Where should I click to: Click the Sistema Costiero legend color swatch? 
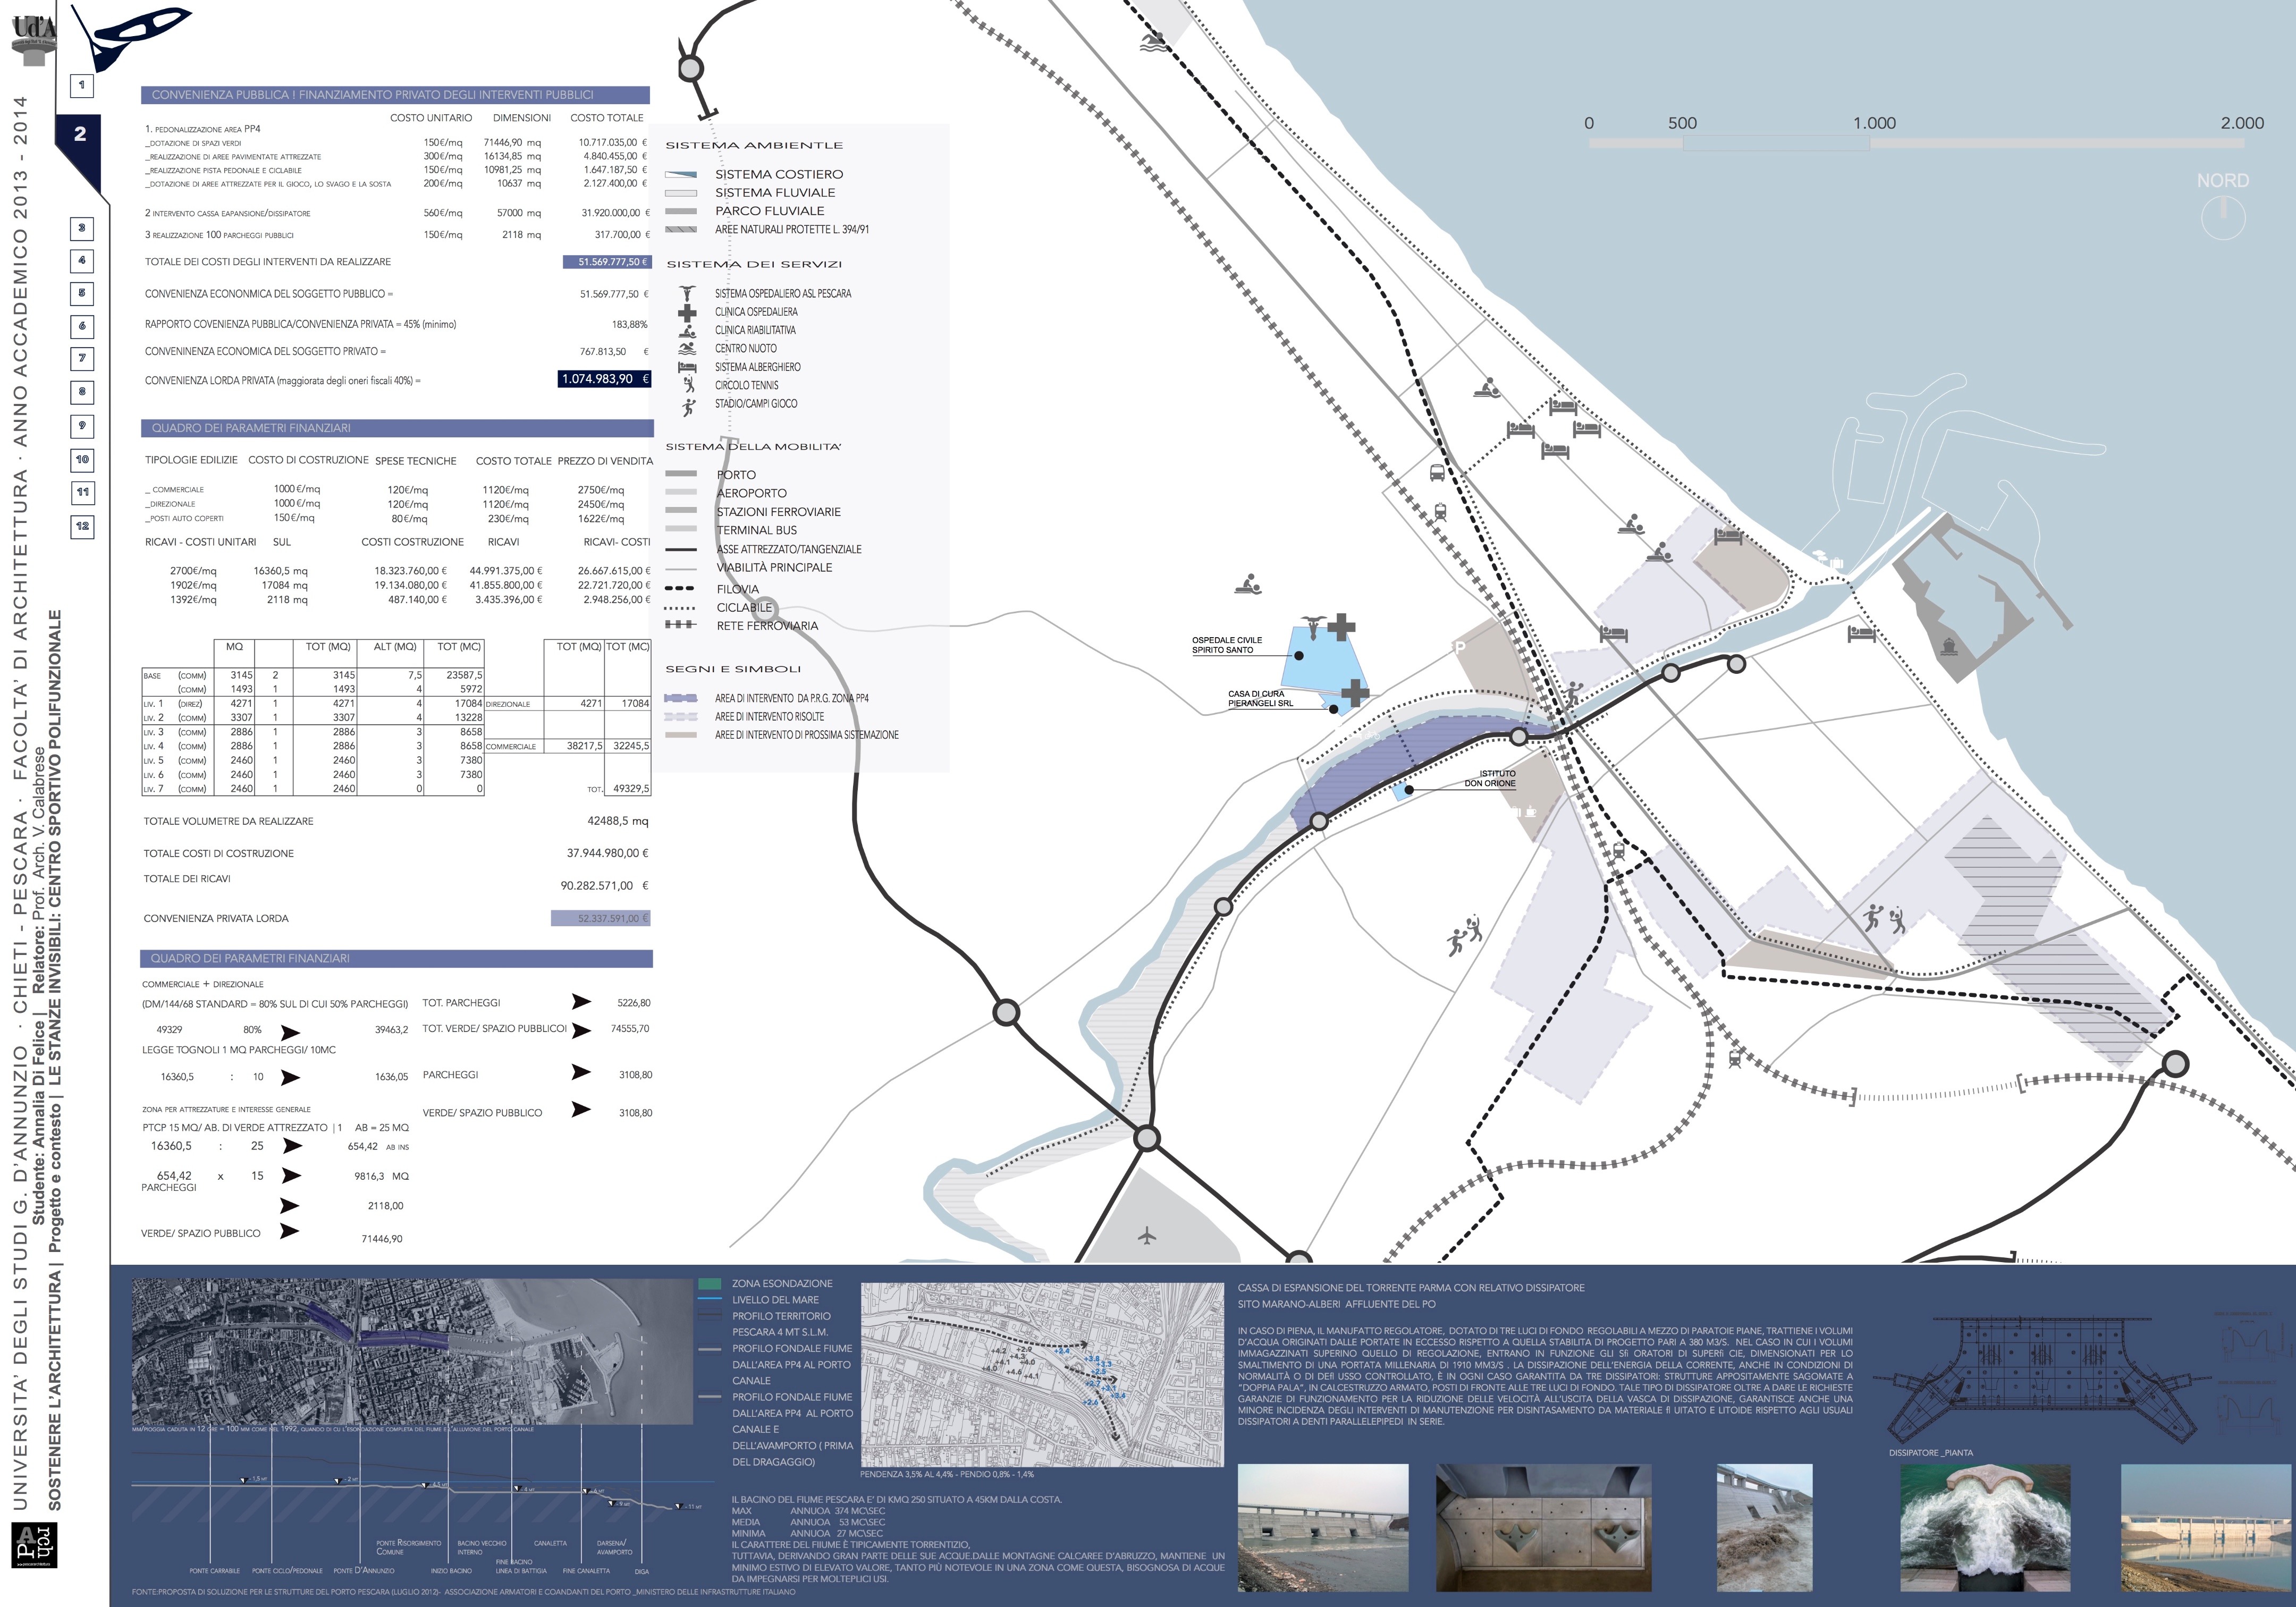(680, 174)
